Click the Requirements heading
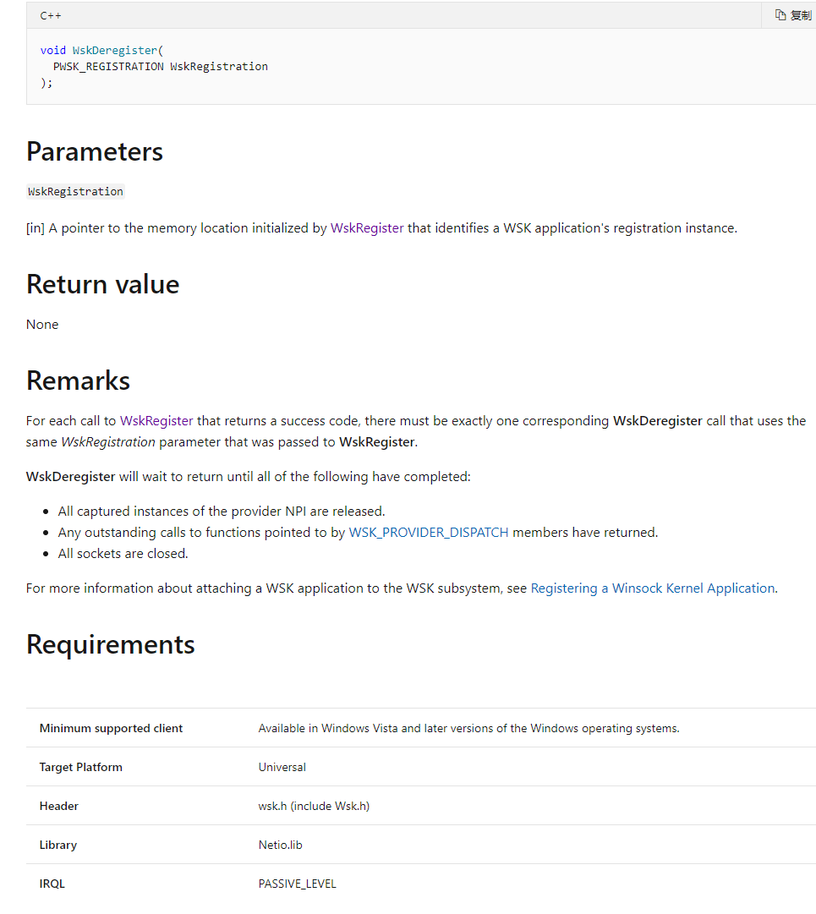816x914 pixels. (110, 644)
